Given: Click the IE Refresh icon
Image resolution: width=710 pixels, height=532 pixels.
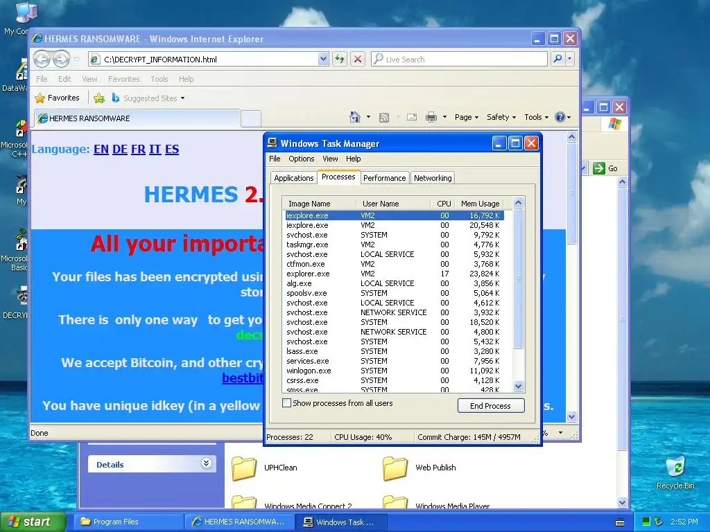Looking at the screenshot, I should tap(340, 59).
